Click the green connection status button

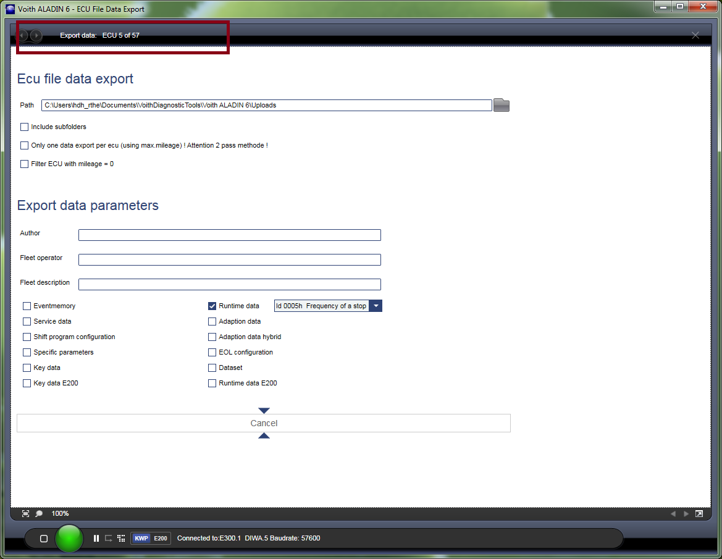pos(69,538)
